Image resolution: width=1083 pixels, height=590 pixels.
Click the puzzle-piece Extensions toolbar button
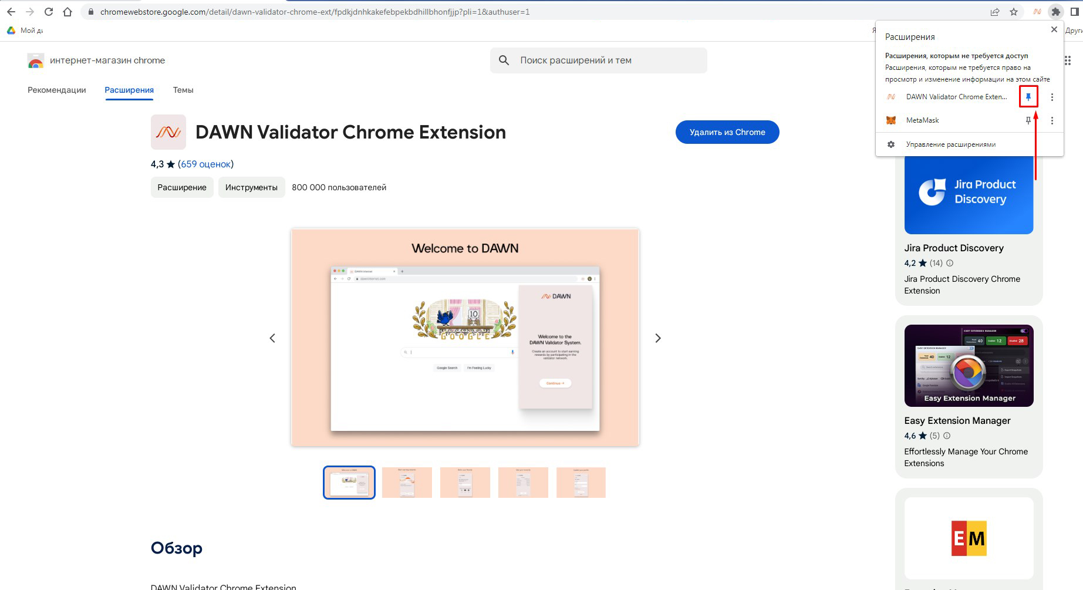[x=1056, y=12]
